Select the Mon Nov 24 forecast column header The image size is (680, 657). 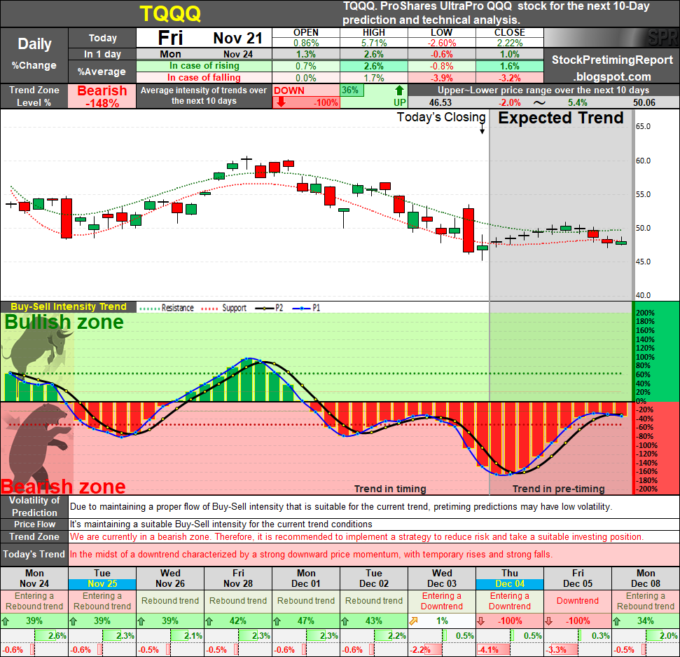[34, 578]
